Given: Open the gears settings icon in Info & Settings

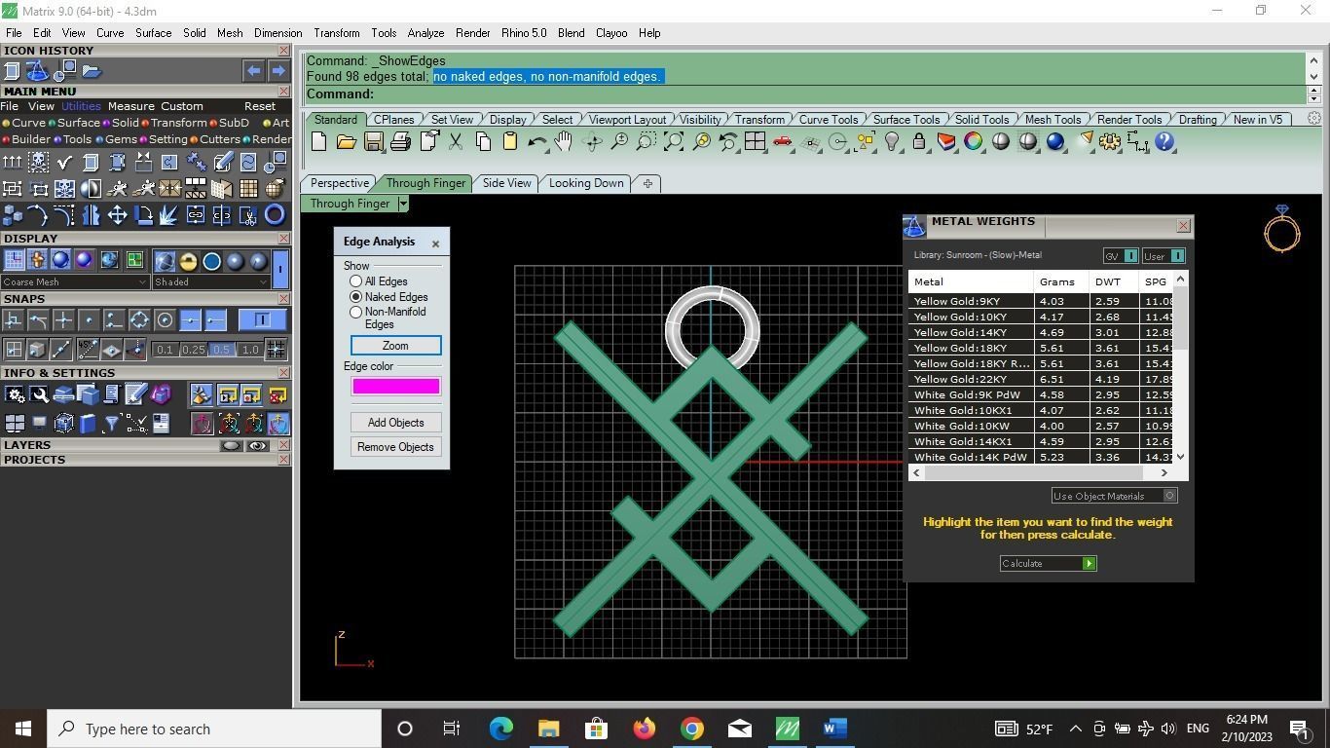Looking at the screenshot, I should [15, 394].
